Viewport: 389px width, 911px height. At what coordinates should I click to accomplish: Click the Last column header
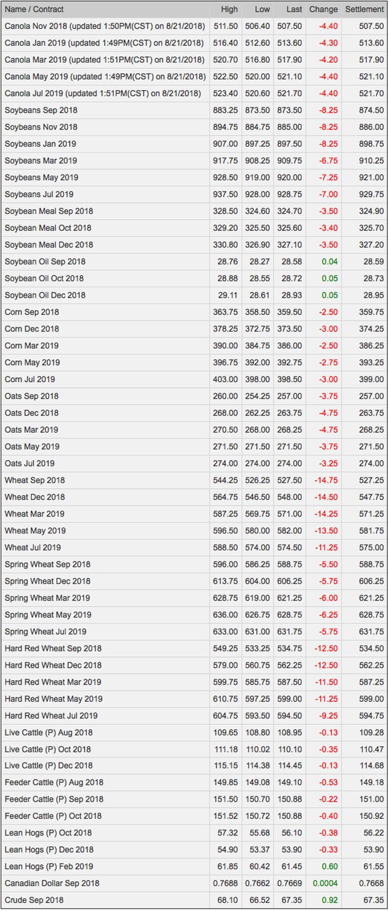click(x=294, y=9)
